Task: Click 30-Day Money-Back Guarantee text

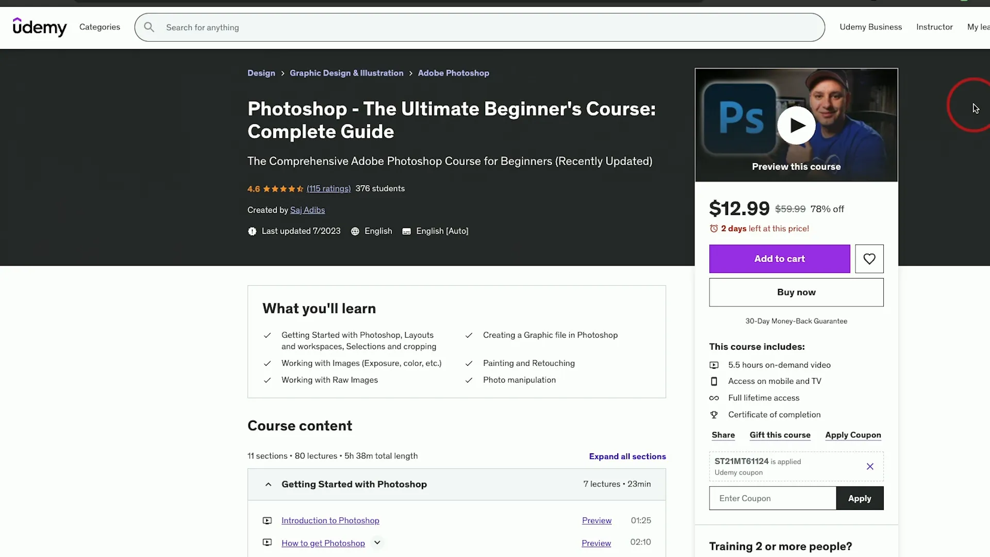Action: click(x=796, y=321)
